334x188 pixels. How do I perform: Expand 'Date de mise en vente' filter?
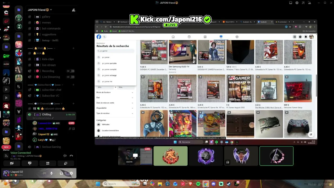(115, 103)
